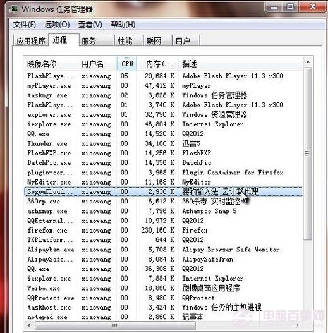Click the 微博桌面应用程序 description

click(x=211, y=288)
